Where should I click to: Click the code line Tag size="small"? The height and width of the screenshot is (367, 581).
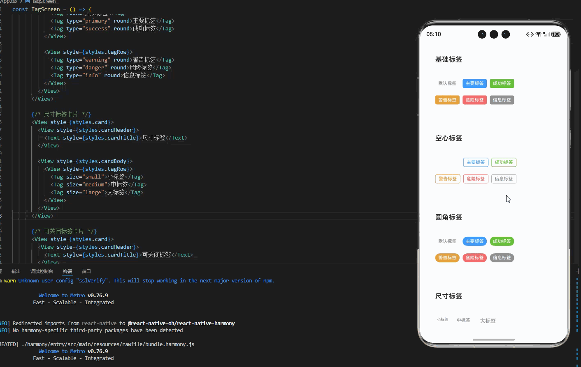coord(97,177)
